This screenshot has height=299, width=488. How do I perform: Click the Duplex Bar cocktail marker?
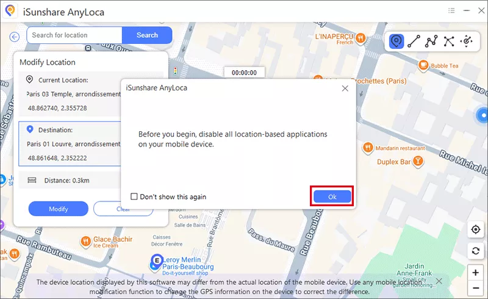418,161
